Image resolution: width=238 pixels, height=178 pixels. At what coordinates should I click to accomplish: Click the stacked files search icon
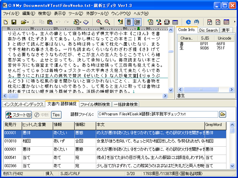[x=167, y=22]
